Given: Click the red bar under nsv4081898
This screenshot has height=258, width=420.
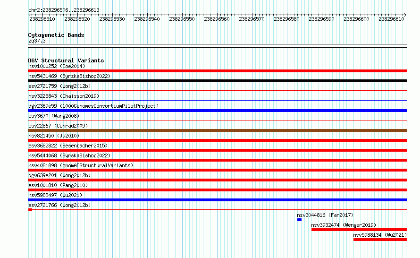Looking at the screenshot, I should tap(217, 170).
